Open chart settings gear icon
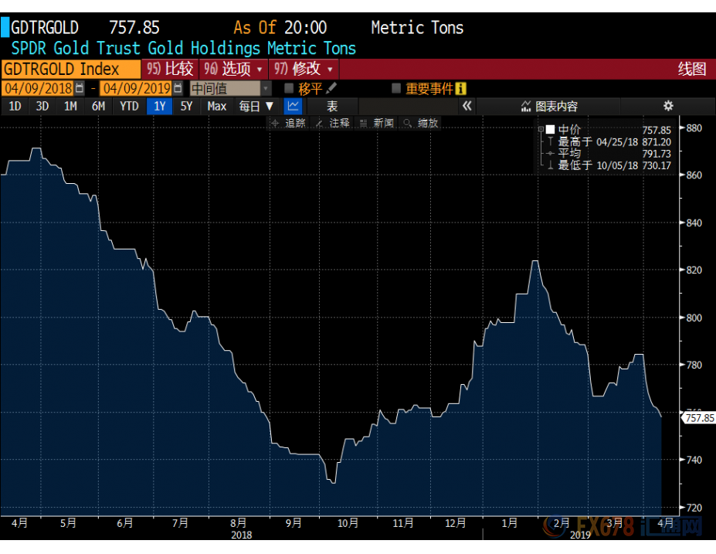Screen dimensions: 716x554 click(668, 106)
